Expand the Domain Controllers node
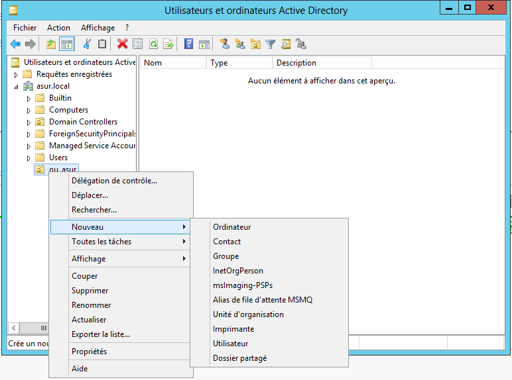Screen dimensions: 512x380 point(29,122)
